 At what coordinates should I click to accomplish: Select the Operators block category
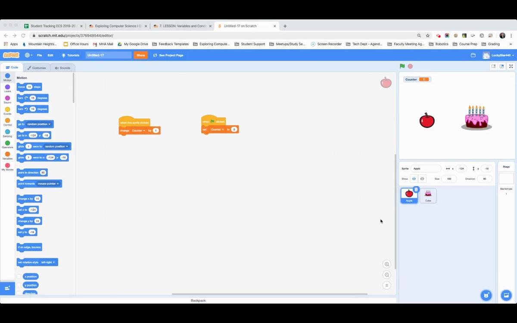tap(7, 145)
